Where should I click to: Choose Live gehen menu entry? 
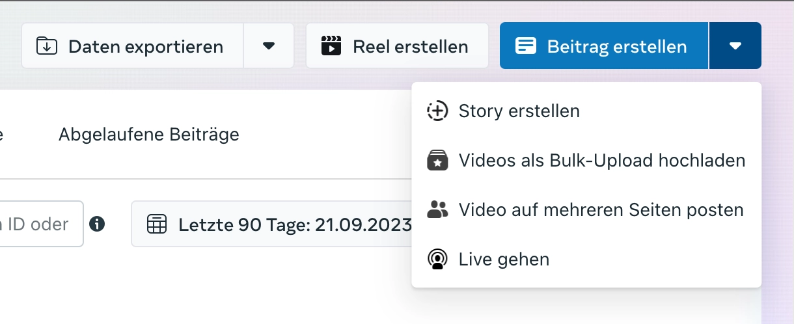(x=586, y=260)
